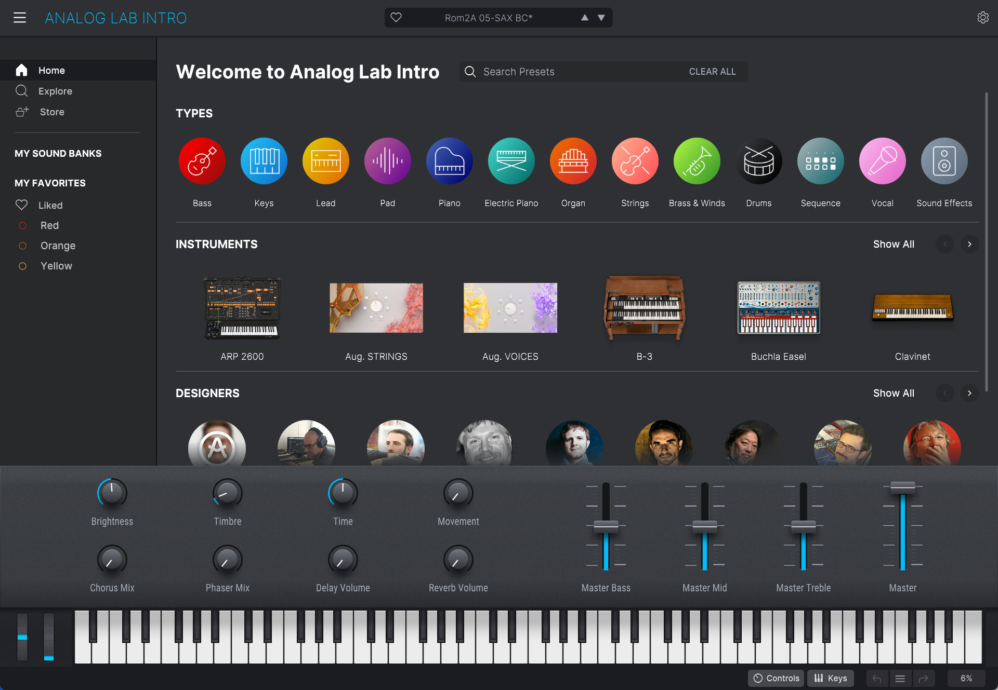Select the Organ type icon
The height and width of the screenshot is (690, 998).
tap(573, 161)
